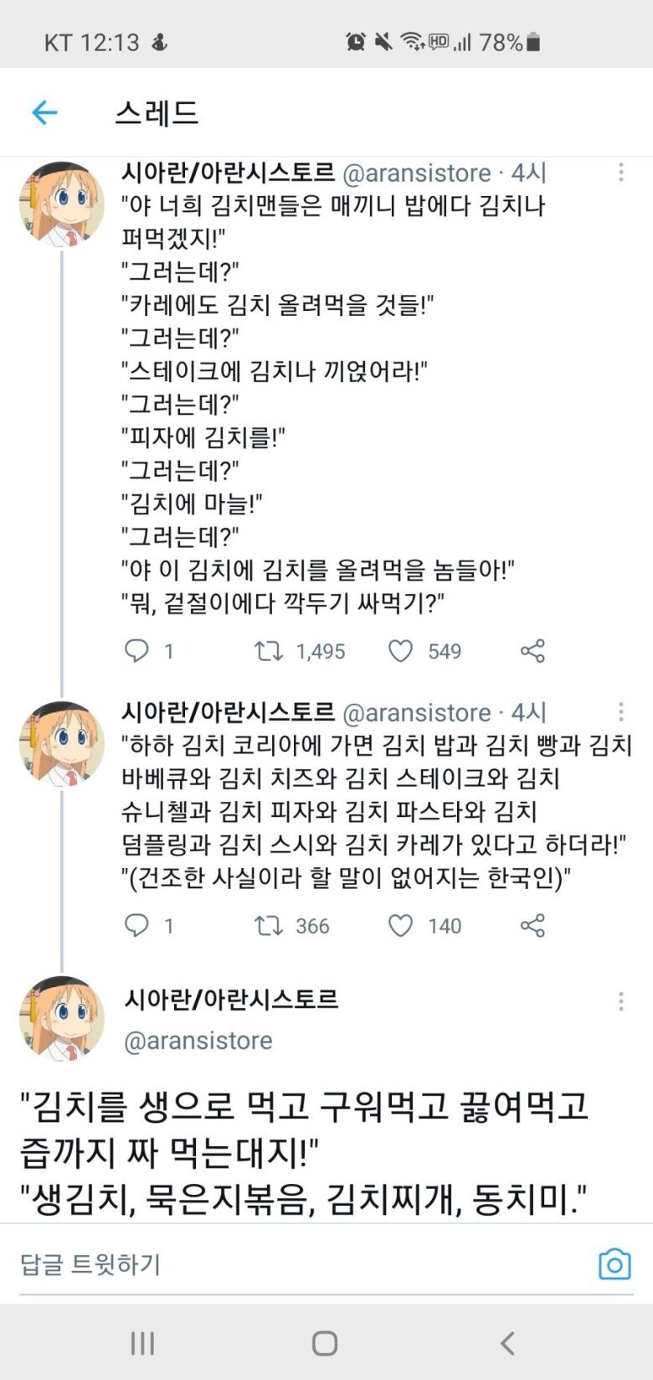Tap the share icon on the second tweet
653x1380 pixels.
pyautogui.click(x=532, y=926)
